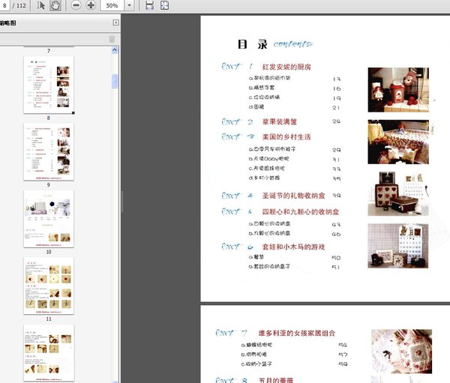Click the red kitchen photo in contents
The height and width of the screenshot is (383, 450).
click(x=398, y=89)
